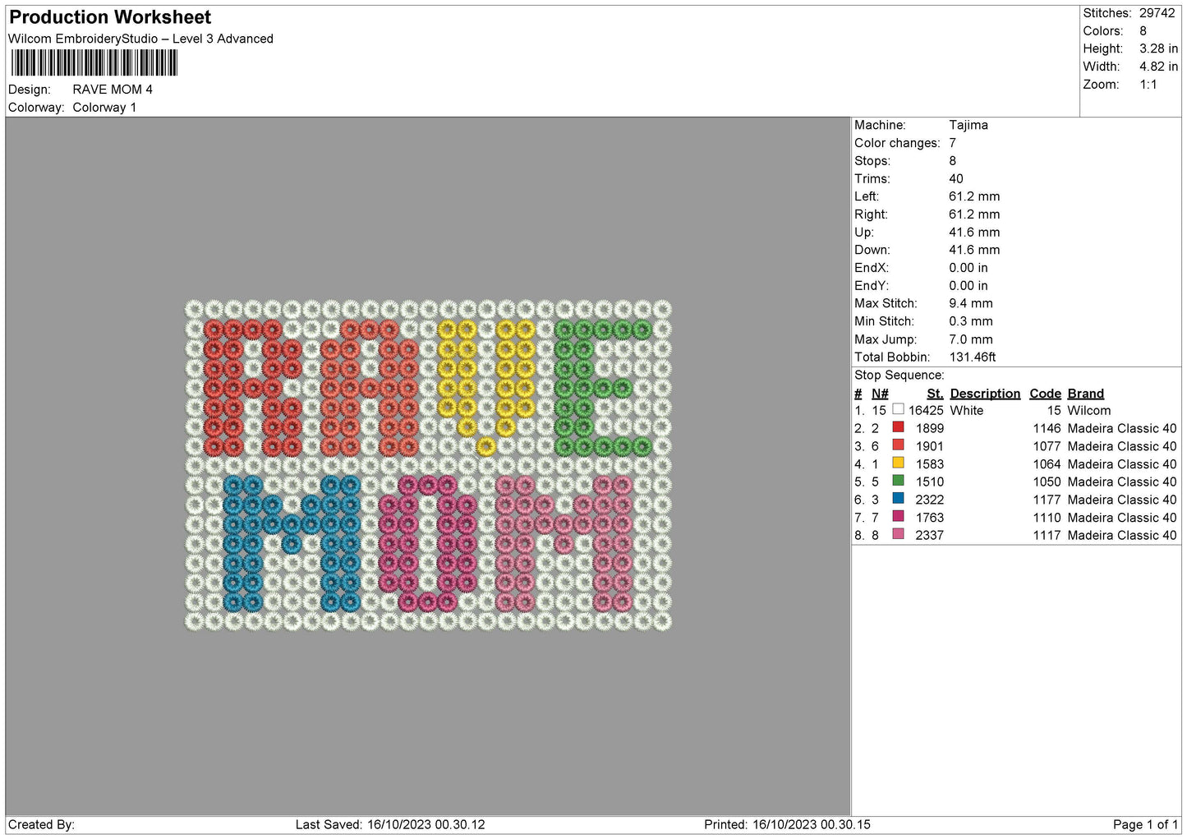The width and height of the screenshot is (1187, 839).
Task: Click the 'Stop Sequence:' label
Action: [899, 376]
